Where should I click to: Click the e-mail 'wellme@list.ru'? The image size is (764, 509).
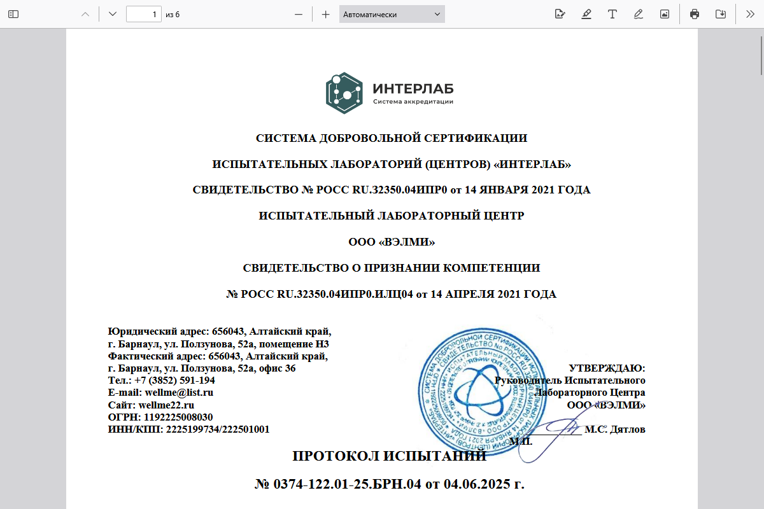pos(179,393)
